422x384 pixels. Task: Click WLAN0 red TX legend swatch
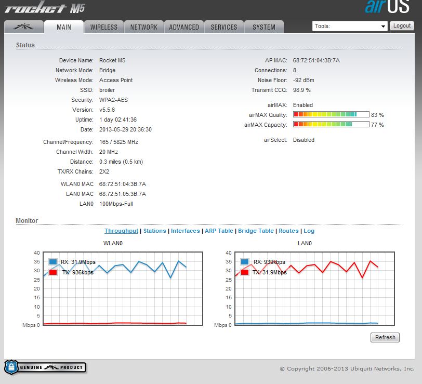53,272
